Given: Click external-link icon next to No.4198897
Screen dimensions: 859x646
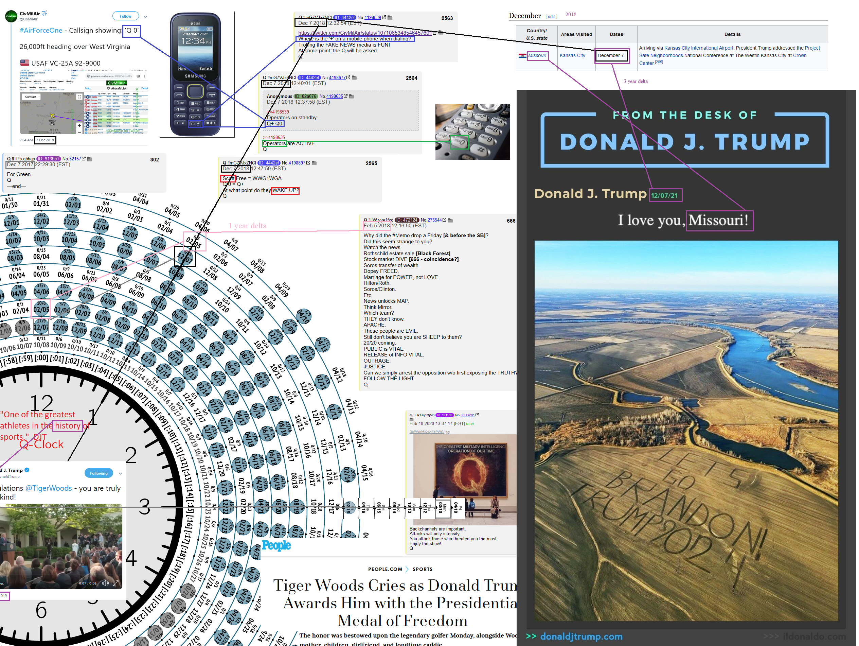Looking at the screenshot, I should (x=308, y=163).
